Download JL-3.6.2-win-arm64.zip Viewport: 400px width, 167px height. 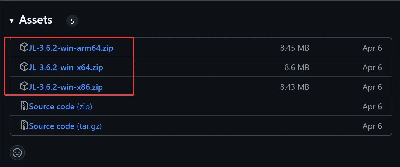[x=71, y=48]
